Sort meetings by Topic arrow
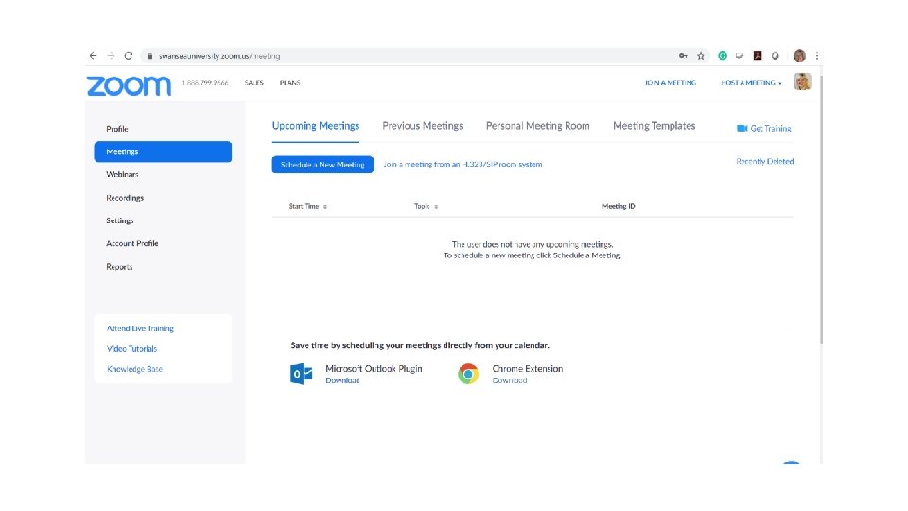The width and height of the screenshot is (908, 511). tap(436, 207)
